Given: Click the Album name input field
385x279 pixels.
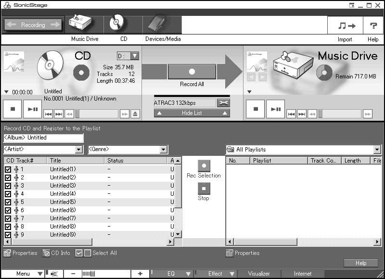Looking at the screenshot, I should pos(43,138).
